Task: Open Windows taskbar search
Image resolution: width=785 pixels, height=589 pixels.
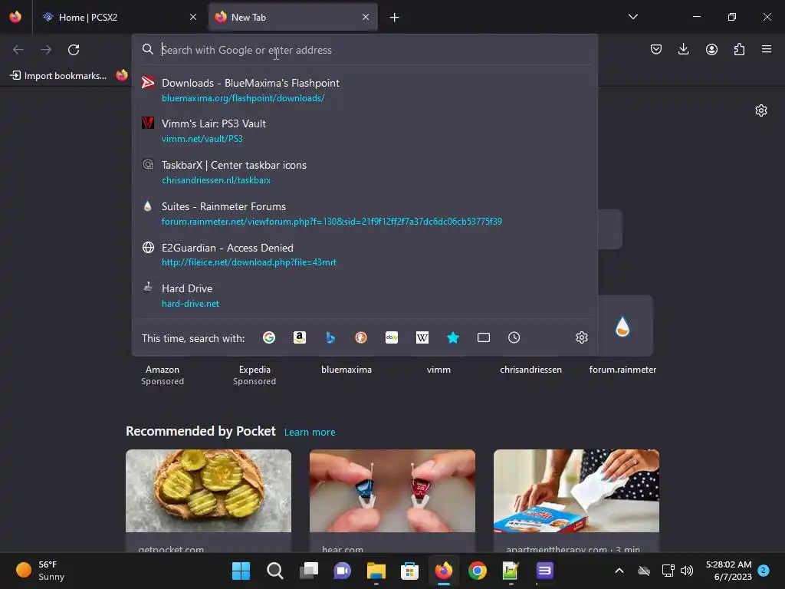Action: (275, 571)
